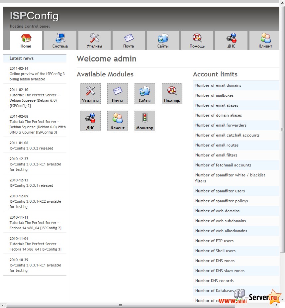Open the Сайты tab in top navigation

pyautogui.click(x=163, y=40)
